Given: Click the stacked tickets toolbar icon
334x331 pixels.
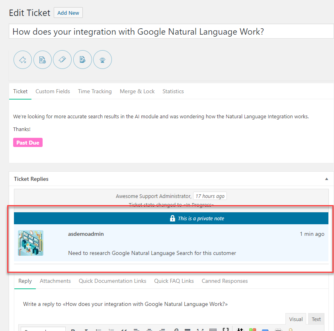Looking at the screenshot, I should tap(62, 59).
